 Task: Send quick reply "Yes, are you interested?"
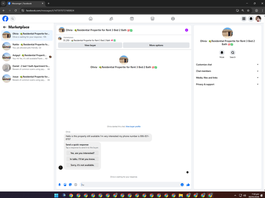pos(82,153)
